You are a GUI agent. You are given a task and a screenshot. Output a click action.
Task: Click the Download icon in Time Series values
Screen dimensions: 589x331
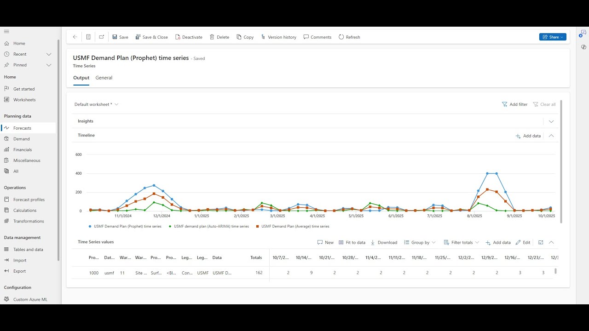(373, 242)
